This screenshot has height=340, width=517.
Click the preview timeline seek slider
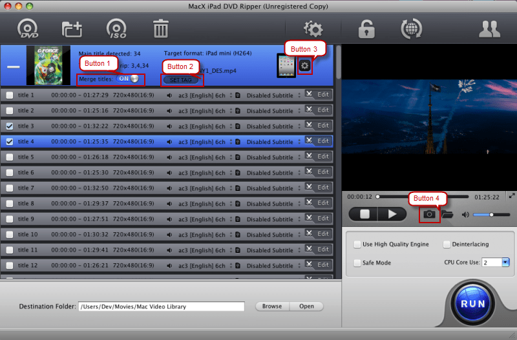click(x=423, y=197)
